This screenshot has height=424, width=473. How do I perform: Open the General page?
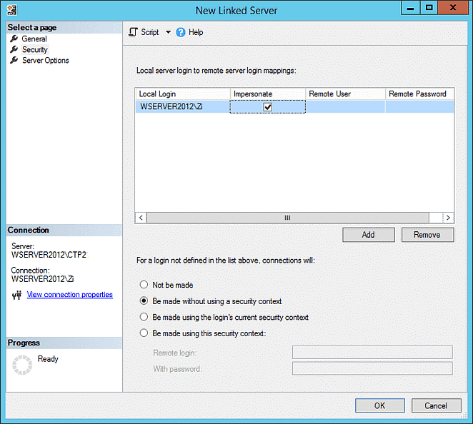click(x=34, y=39)
